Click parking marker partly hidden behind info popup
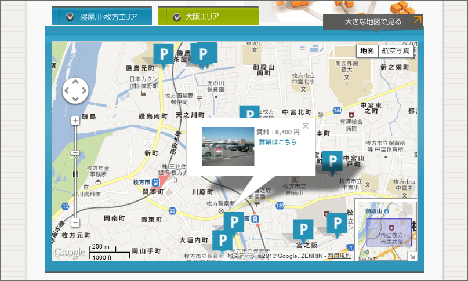468x281 pixels. click(x=249, y=113)
